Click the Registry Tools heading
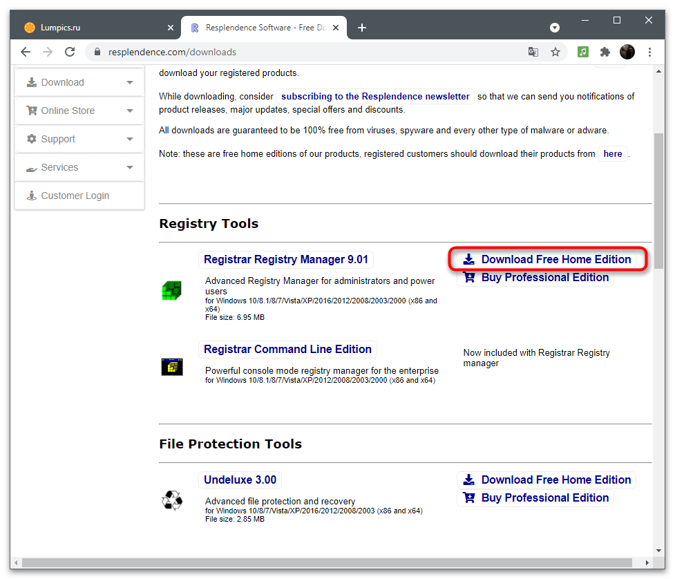This screenshot has height=579, width=675. pyautogui.click(x=209, y=224)
